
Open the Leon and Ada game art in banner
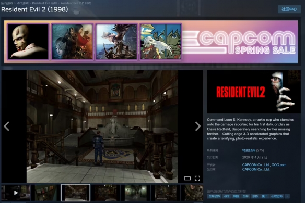point(73,42)
